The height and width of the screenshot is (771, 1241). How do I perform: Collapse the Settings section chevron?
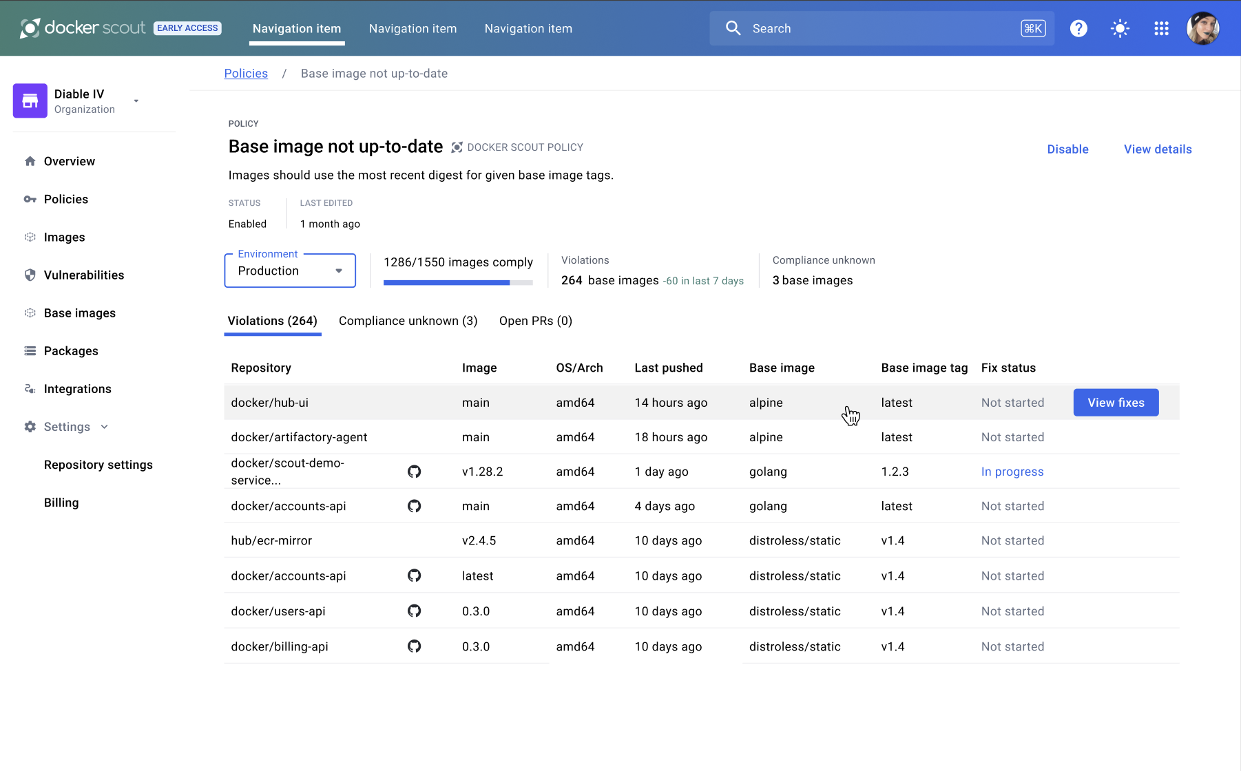(105, 427)
